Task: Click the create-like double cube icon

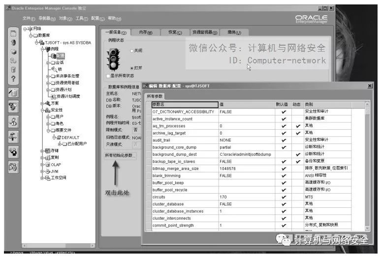Action: pyautogui.click(x=13, y=60)
